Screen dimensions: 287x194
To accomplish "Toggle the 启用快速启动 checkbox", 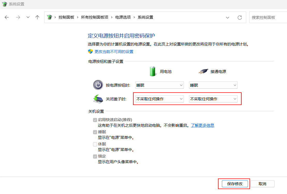I will 95,120.
